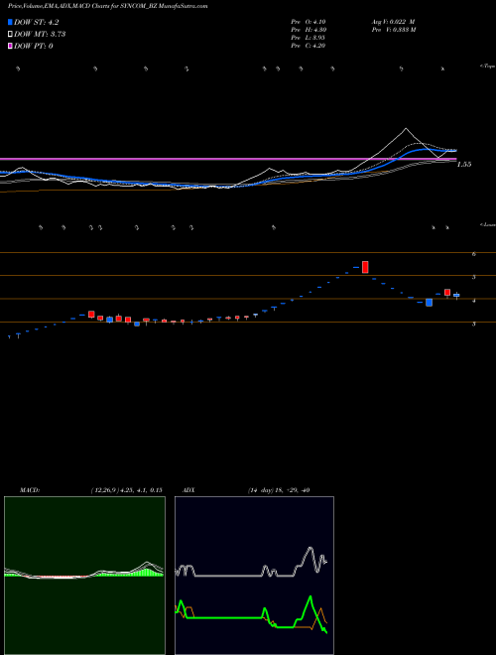
Task: Open the dark blue ADX indicator panel
Action: [254, 576]
